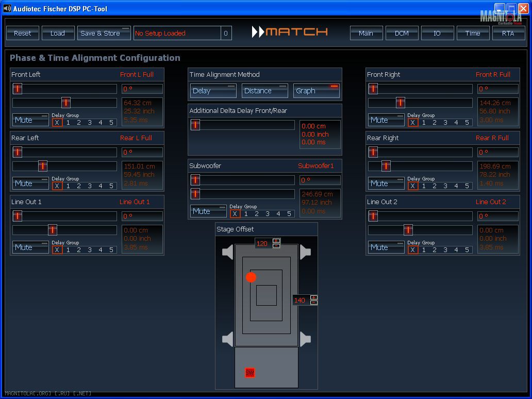Open the Main tab
The height and width of the screenshot is (399, 532).
click(x=366, y=33)
